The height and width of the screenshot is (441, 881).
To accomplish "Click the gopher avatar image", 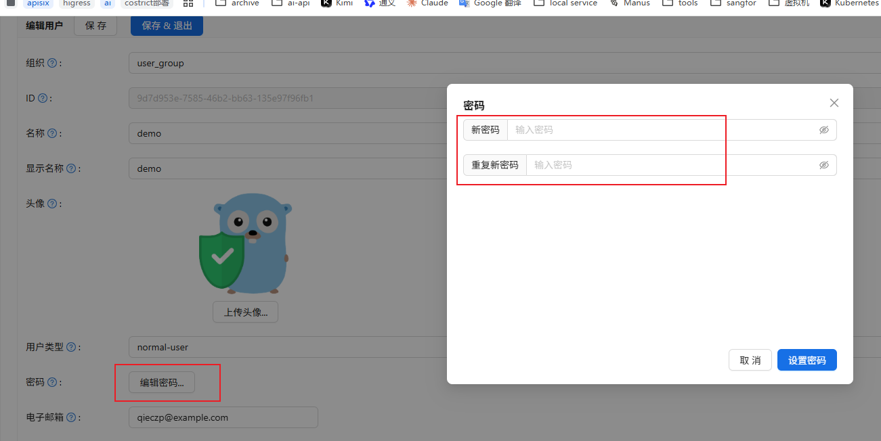I will [x=244, y=243].
